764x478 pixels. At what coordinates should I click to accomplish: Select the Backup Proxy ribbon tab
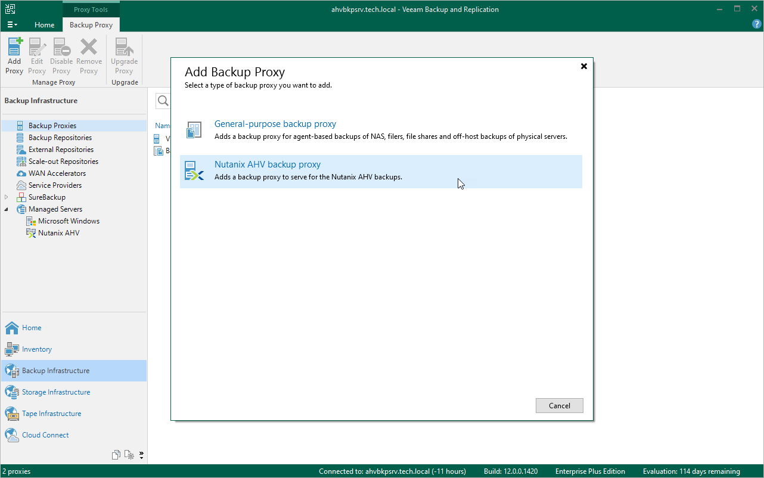[91, 25]
